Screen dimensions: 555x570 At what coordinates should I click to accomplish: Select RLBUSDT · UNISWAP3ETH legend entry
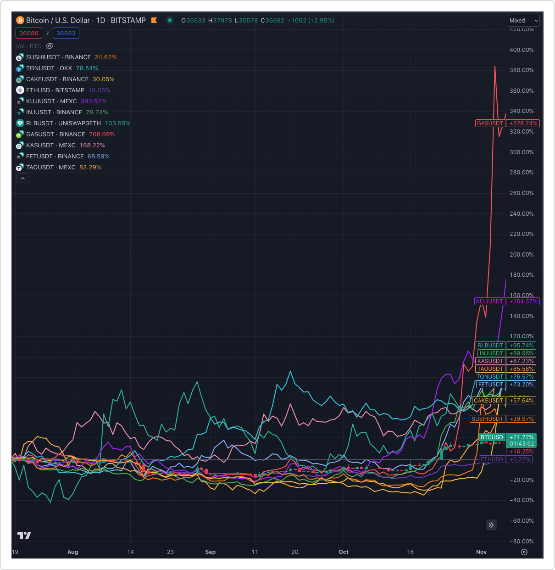(63, 123)
